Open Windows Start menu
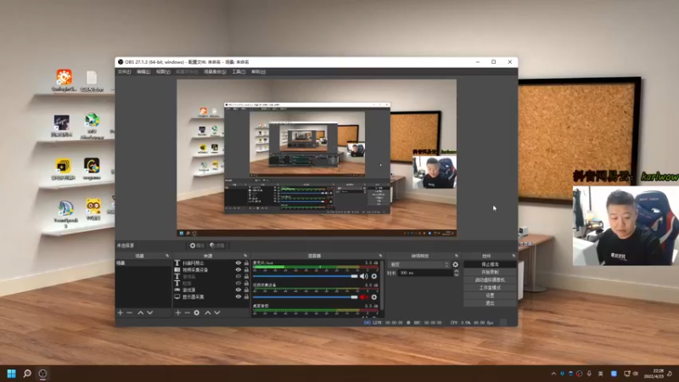Image resolution: width=679 pixels, height=382 pixels. [11, 374]
